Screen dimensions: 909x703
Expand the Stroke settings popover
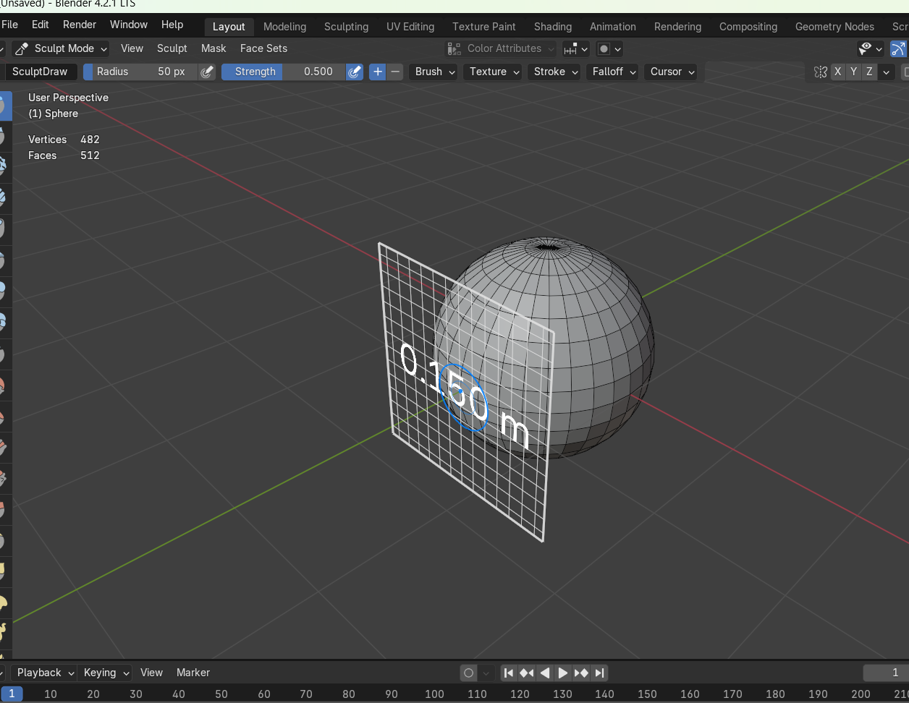pyautogui.click(x=554, y=72)
